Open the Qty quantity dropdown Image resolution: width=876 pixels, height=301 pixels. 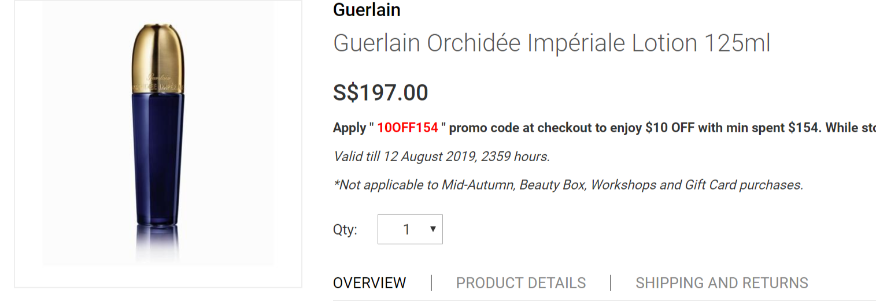point(410,229)
